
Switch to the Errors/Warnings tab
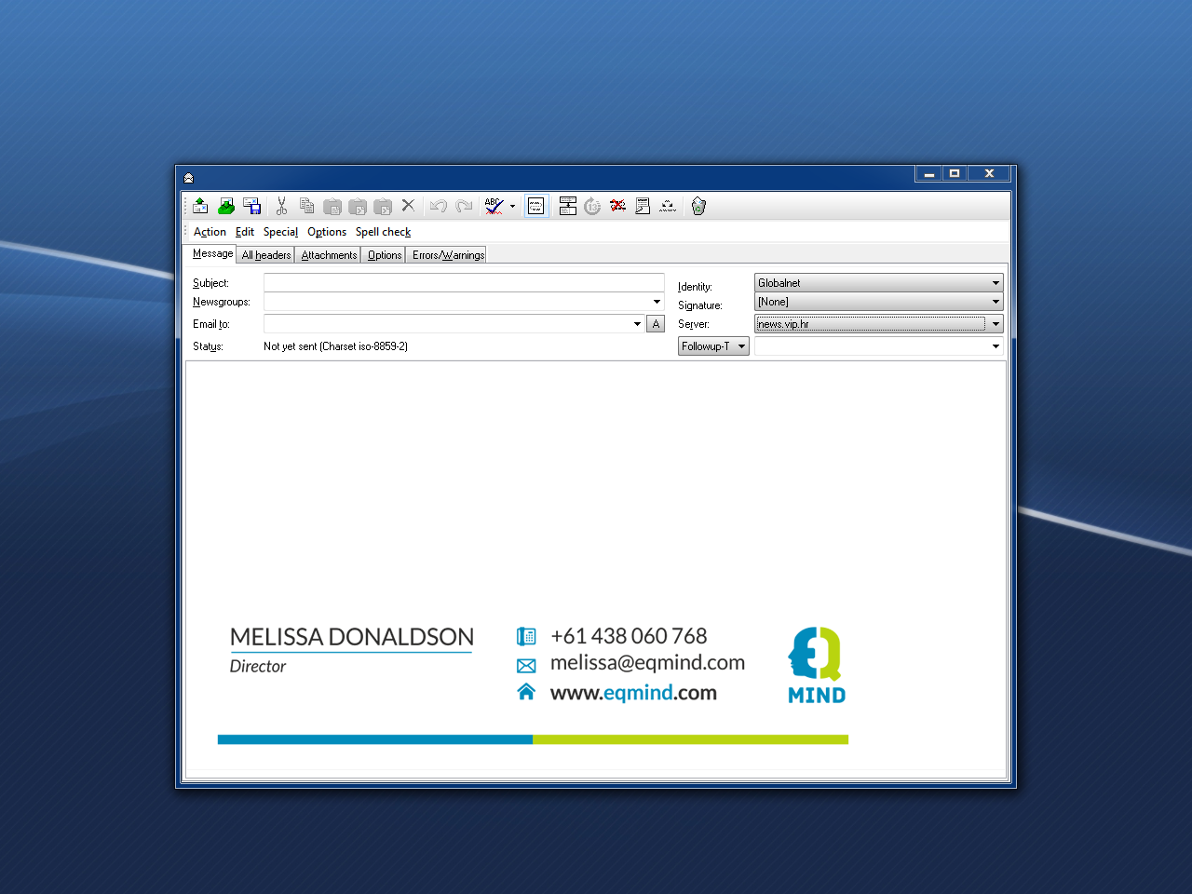click(x=448, y=255)
